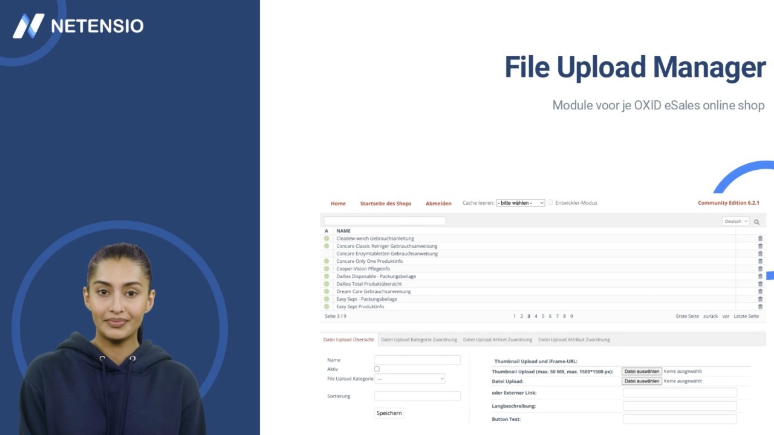The width and height of the screenshot is (774, 435).
Task: Click into the Name input field
Action: pyautogui.click(x=417, y=360)
